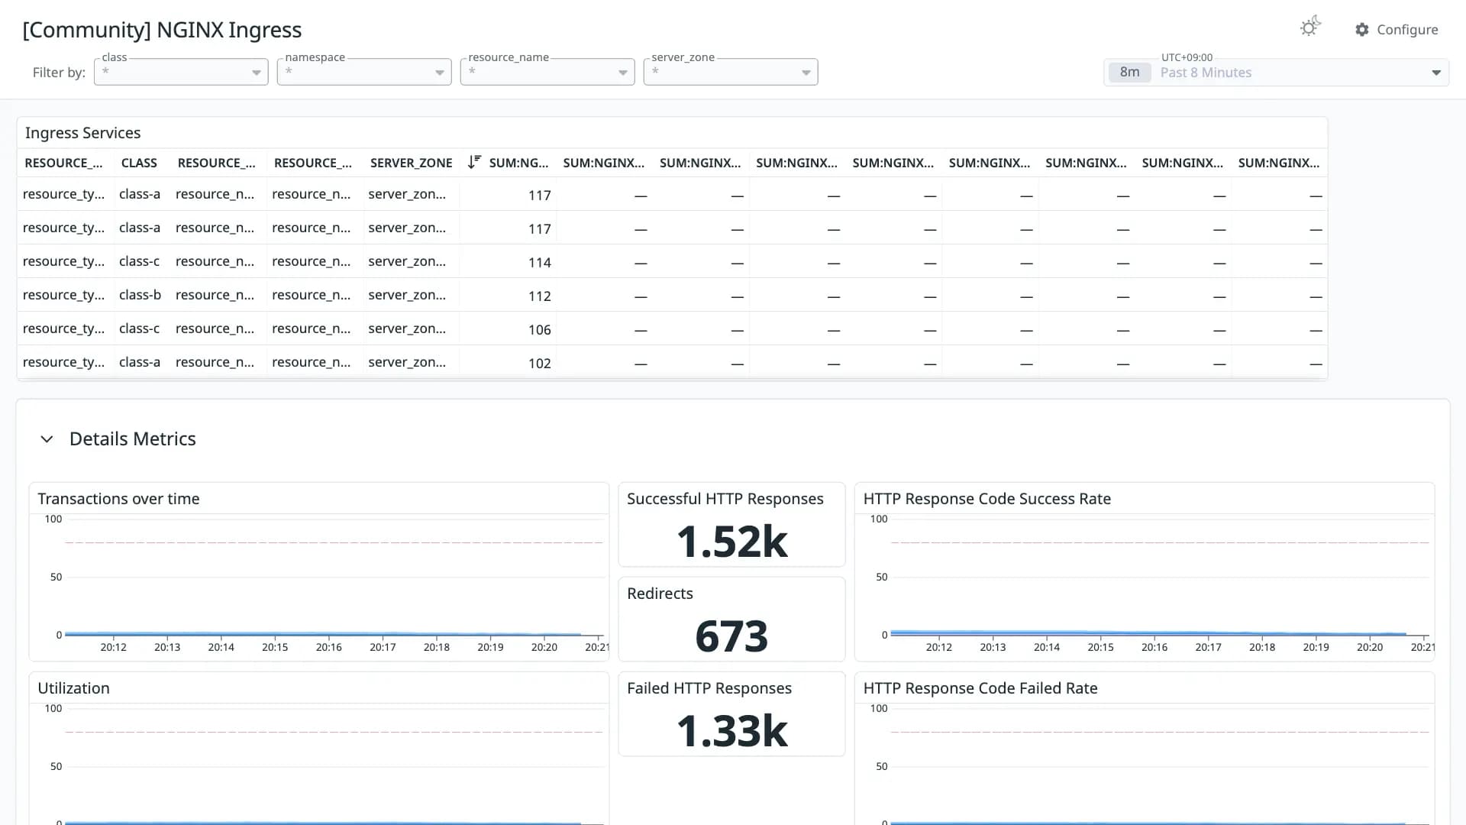
Task: Select the row with value 114
Action: pyautogui.click(x=672, y=261)
